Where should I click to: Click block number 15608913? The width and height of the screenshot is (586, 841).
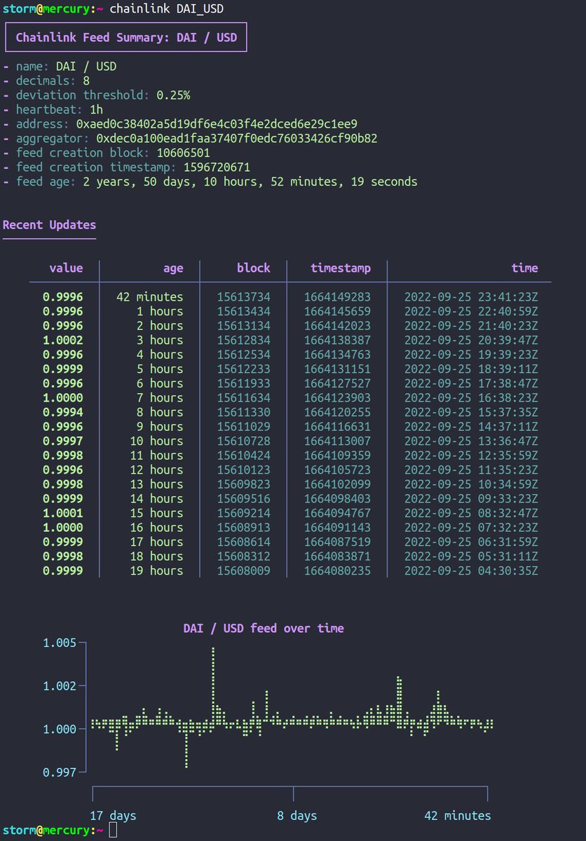tap(243, 527)
